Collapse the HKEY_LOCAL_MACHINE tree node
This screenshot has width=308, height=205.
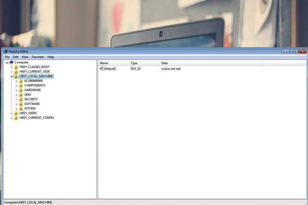(x=11, y=76)
